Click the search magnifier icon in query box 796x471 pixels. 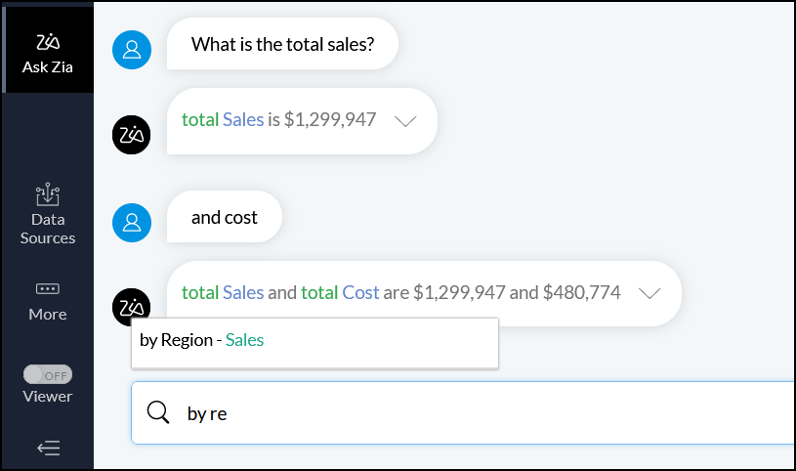158,412
